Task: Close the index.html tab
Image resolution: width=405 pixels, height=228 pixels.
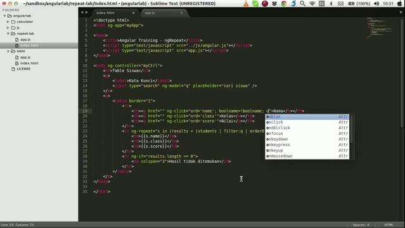Action: [134, 13]
